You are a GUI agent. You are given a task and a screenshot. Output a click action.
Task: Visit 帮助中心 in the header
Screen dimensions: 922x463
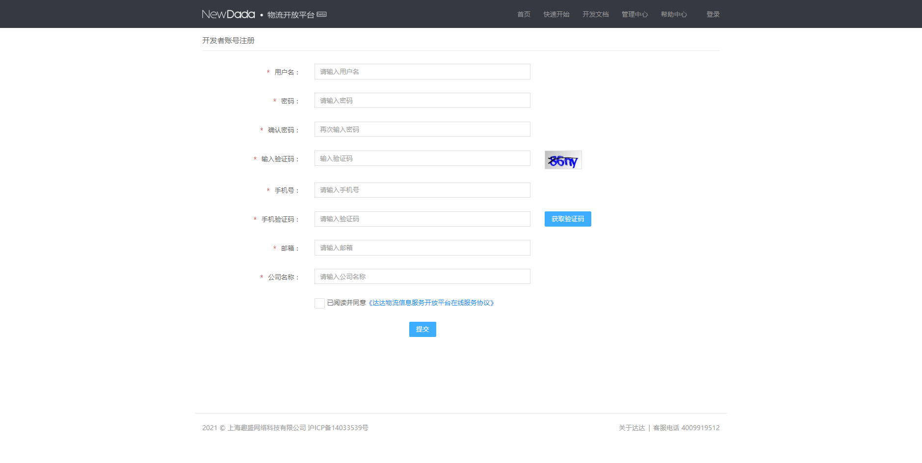point(674,14)
